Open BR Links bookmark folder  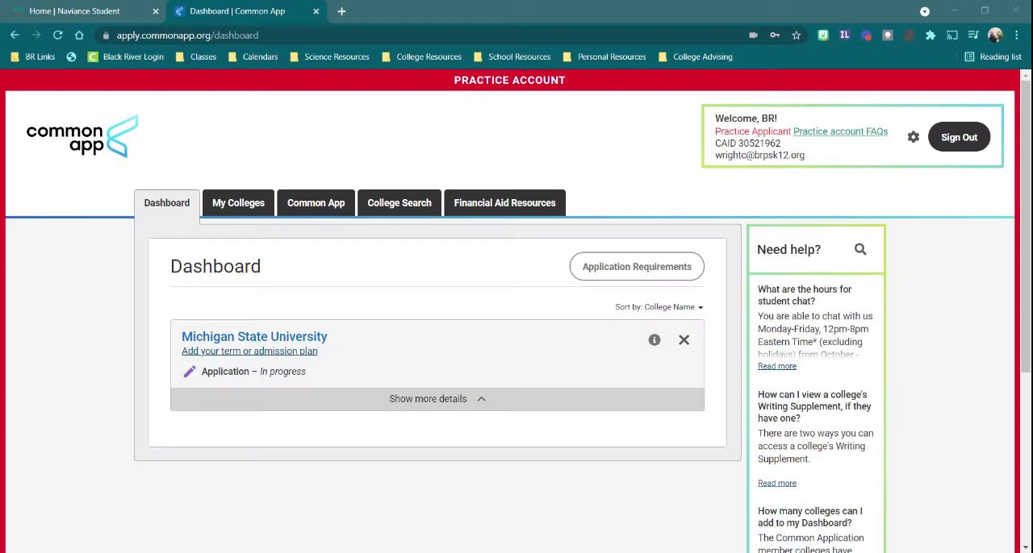pyautogui.click(x=32, y=57)
